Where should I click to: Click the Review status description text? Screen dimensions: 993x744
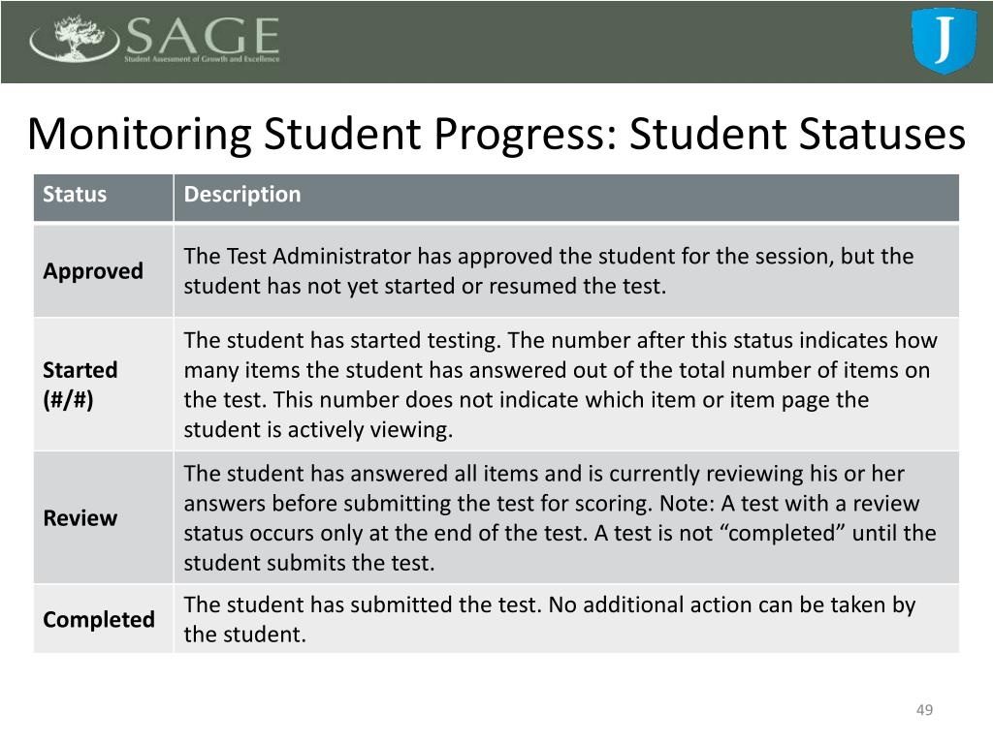[x=561, y=518]
